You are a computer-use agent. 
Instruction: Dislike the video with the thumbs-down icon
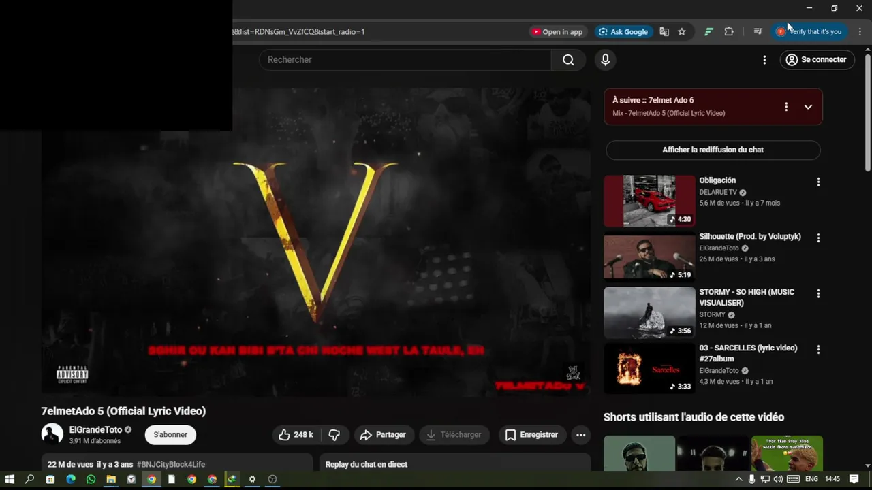[334, 435]
